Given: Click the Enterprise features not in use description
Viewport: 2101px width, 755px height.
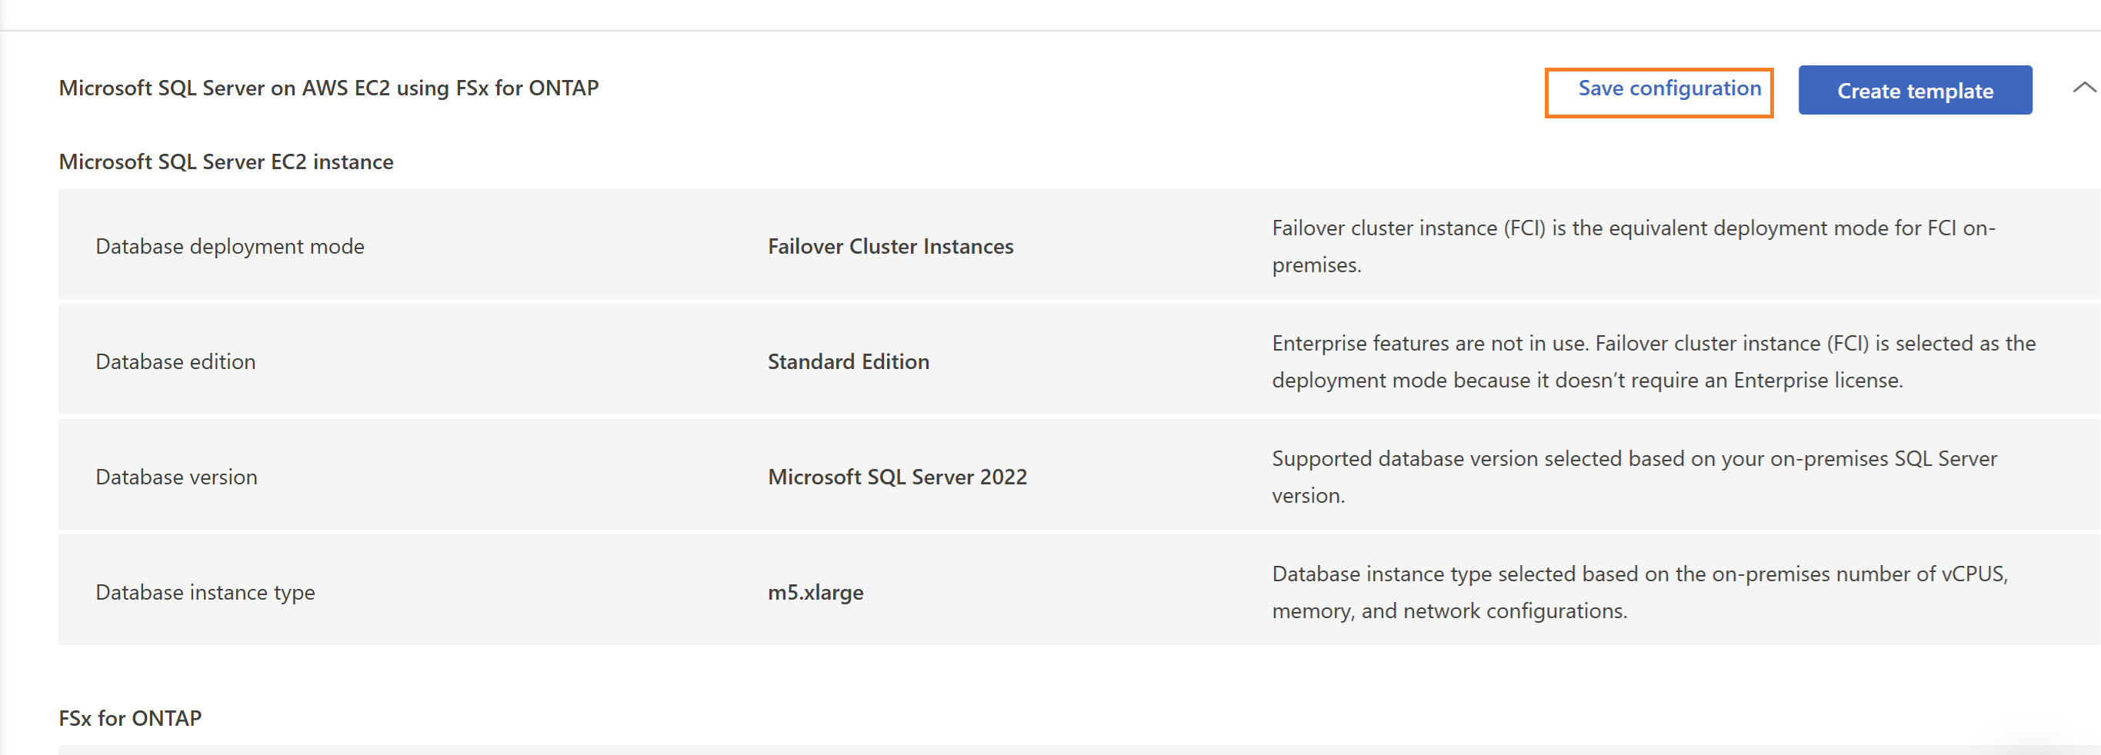Looking at the screenshot, I should [1654, 361].
